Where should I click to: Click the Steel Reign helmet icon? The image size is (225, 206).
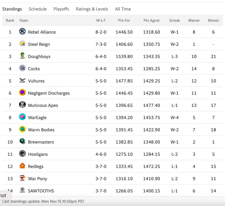22,43
